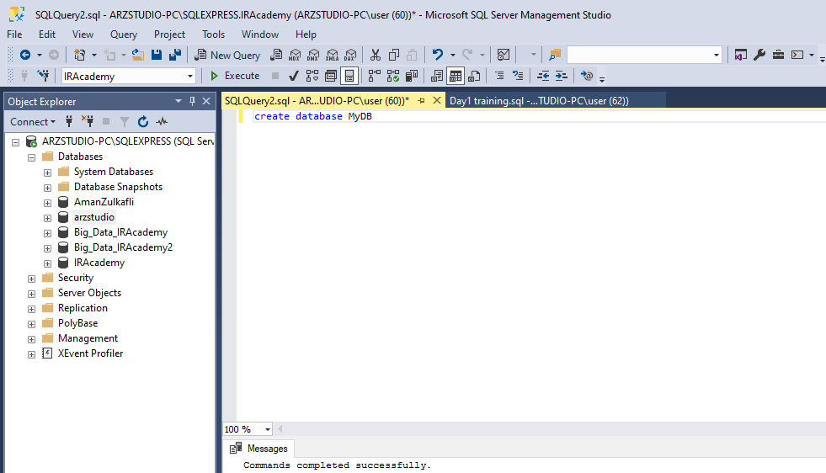Open the Toolbox icon
826x473 pixels.
[x=778, y=55]
